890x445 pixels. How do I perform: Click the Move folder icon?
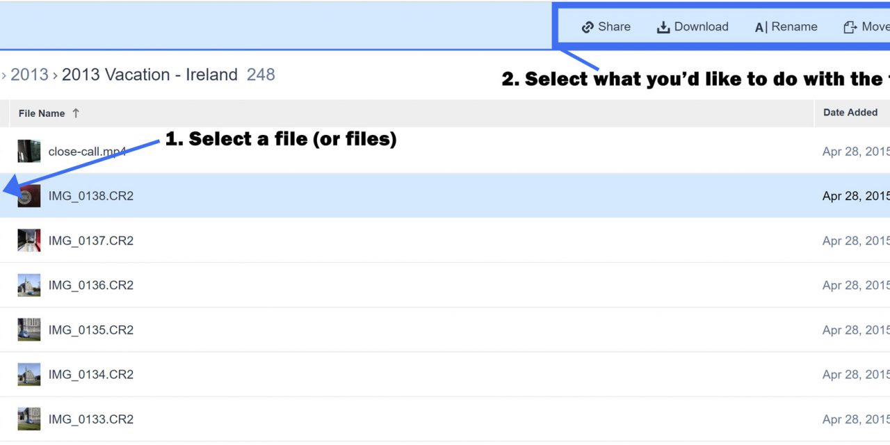coord(850,27)
